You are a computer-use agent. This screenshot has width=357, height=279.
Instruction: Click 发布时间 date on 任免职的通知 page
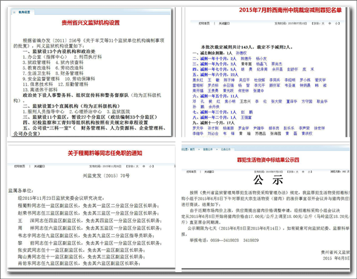(x=106, y=166)
